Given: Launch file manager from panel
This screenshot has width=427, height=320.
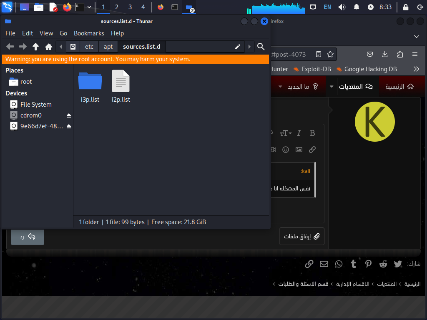Looking at the screenshot, I should pyautogui.click(x=39, y=7).
